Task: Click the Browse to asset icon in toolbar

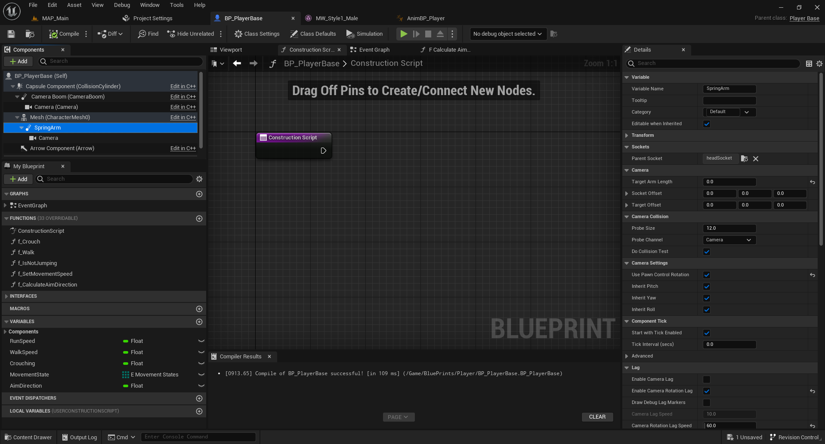Action: click(x=30, y=34)
